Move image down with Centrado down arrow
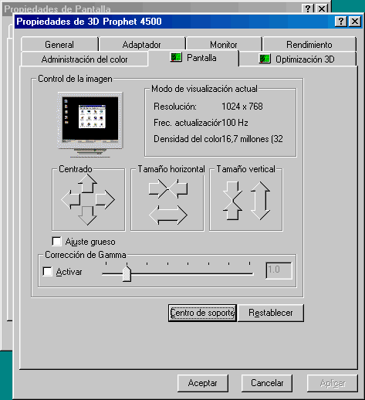365x400 pixels. [87, 215]
